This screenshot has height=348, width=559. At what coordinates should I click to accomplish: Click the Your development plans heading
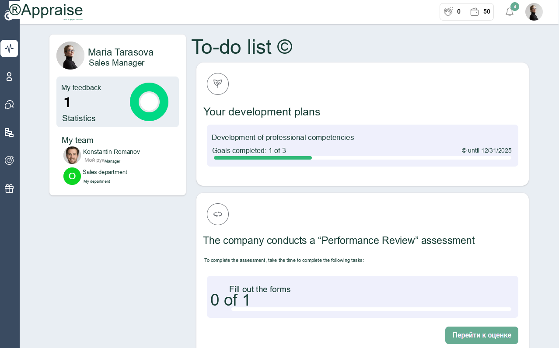[x=262, y=112]
